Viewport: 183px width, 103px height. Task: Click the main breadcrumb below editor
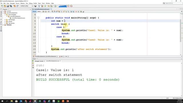(x=61, y=56)
